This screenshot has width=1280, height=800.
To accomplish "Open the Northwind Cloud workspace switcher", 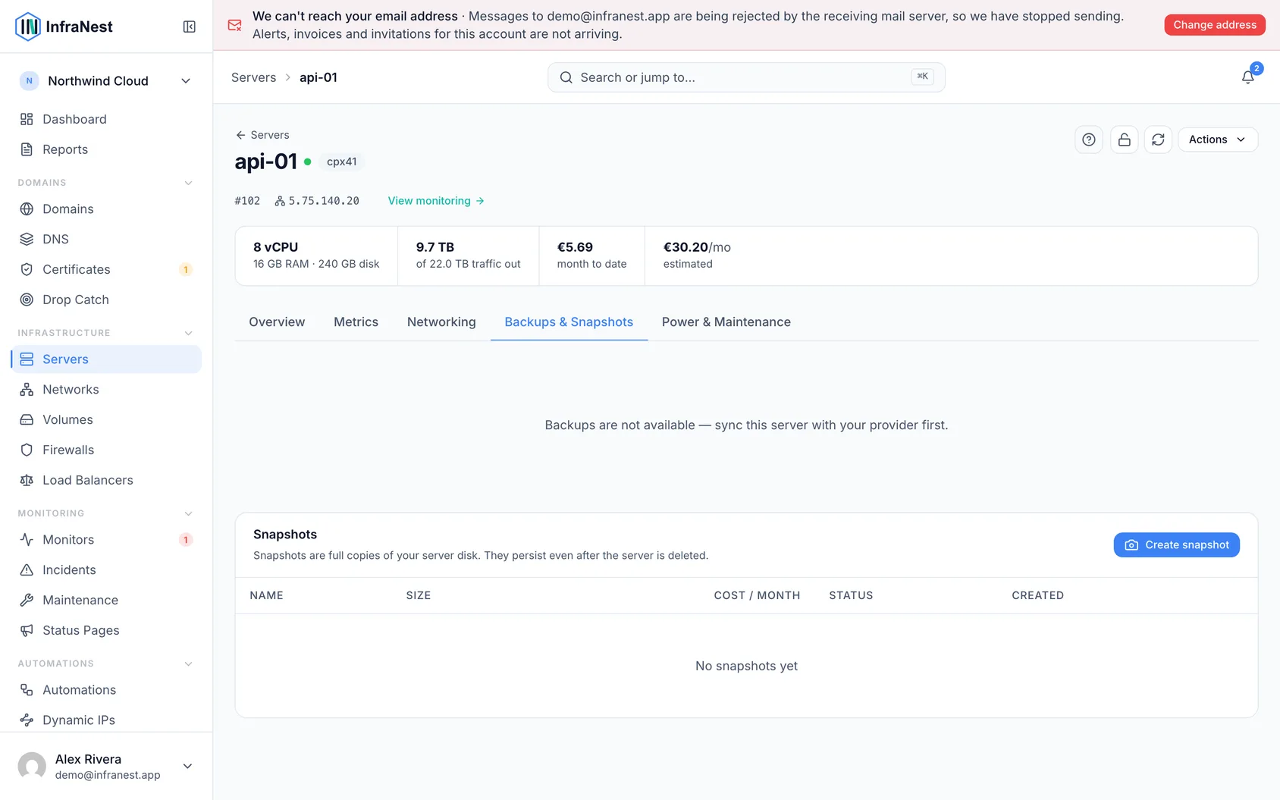I will [106, 81].
